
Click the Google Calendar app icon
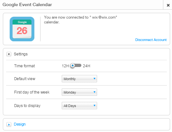[x=22, y=29]
